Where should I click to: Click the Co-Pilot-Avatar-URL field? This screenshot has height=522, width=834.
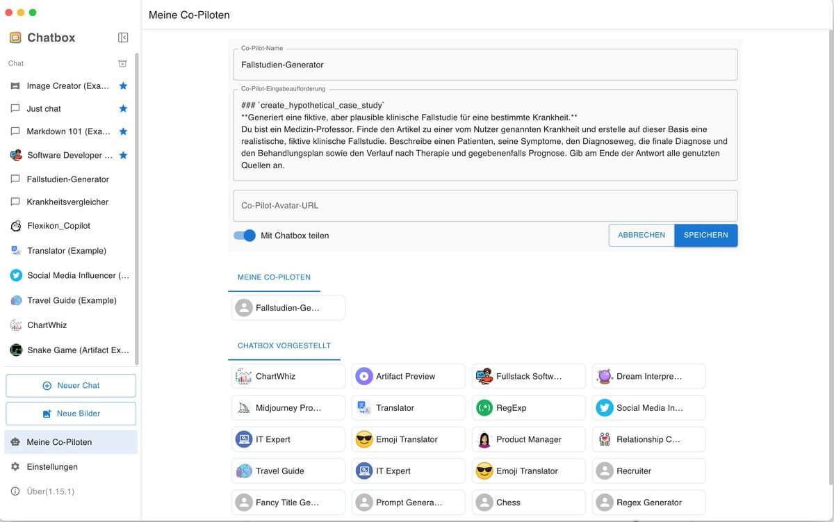pyautogui.click(x=484, y=206)
